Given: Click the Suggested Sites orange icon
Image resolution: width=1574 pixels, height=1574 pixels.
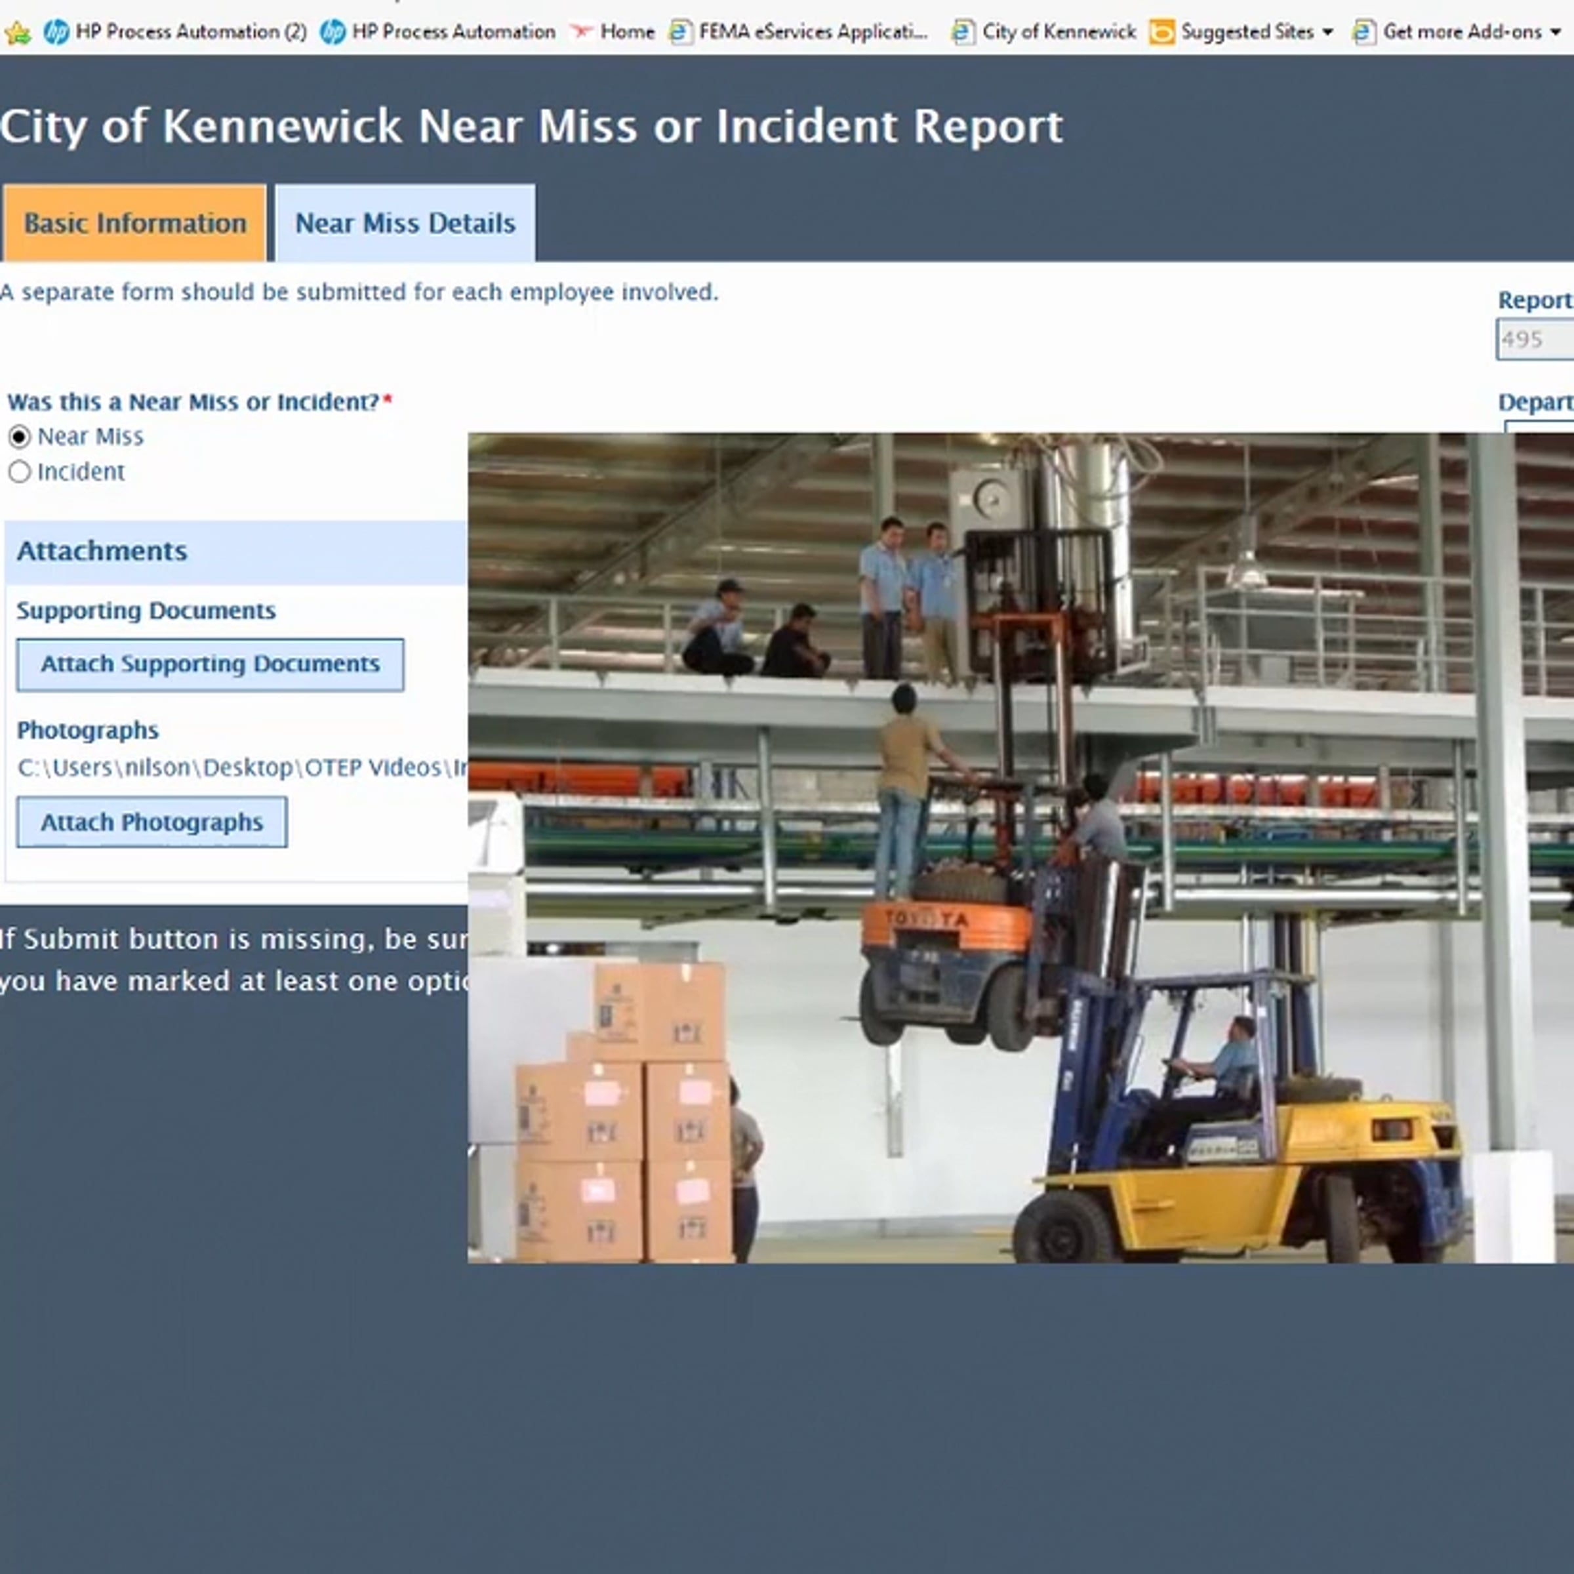Looking at the screenshot, I should (1161, 33).
